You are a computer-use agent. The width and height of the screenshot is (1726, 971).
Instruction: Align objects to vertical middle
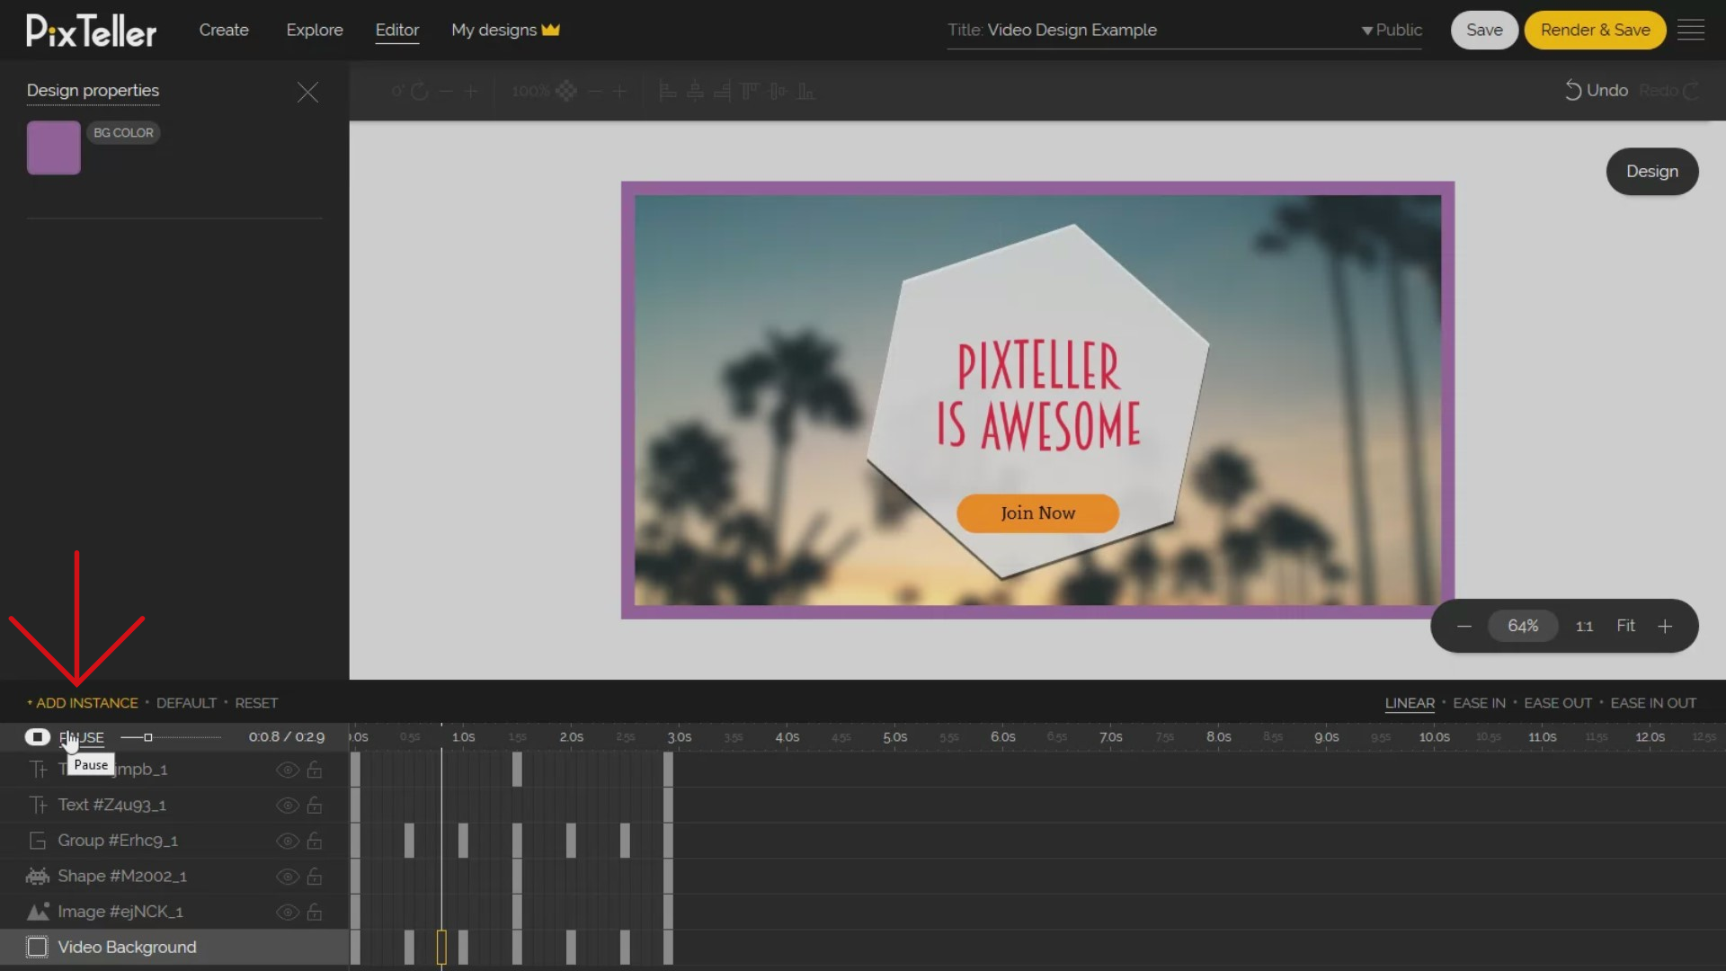point(778,91)
